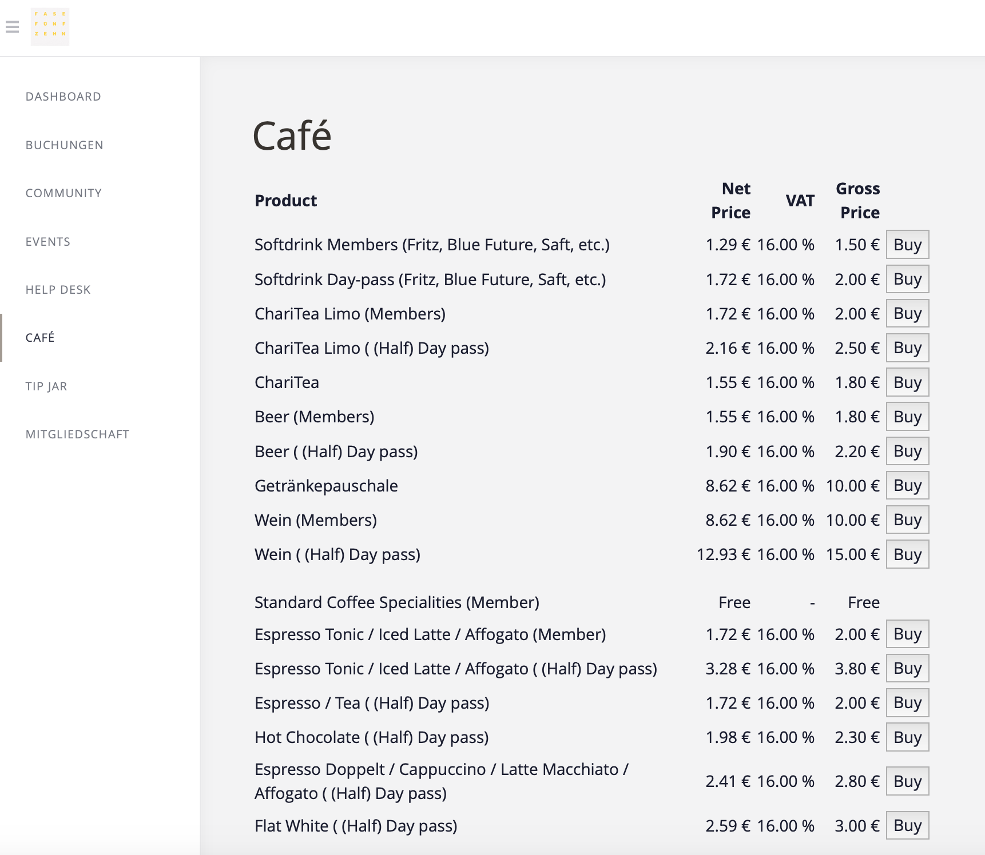Click the Product column header
Image resolution: width=985 pixels, height=855 pixels.
click(x=285, y=200)
